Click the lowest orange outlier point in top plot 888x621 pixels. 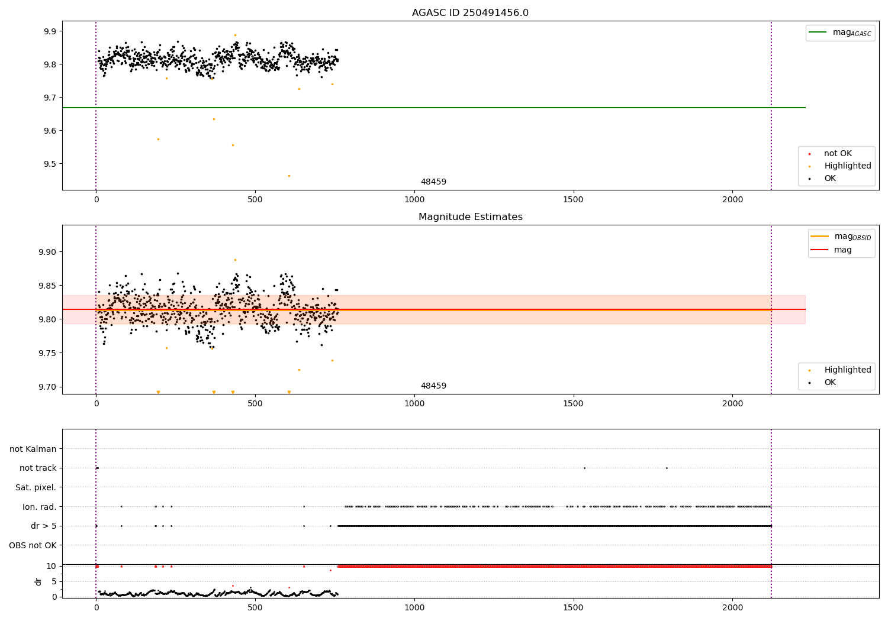coord(289,176)
